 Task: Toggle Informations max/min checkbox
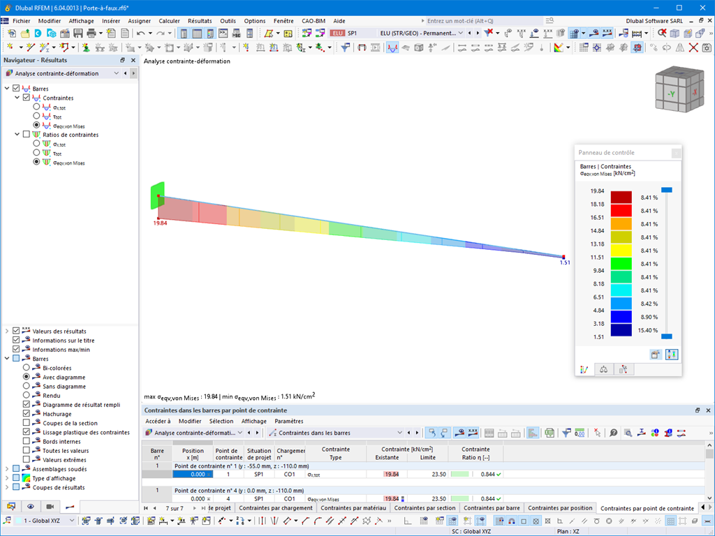click(x=17, y=349)
